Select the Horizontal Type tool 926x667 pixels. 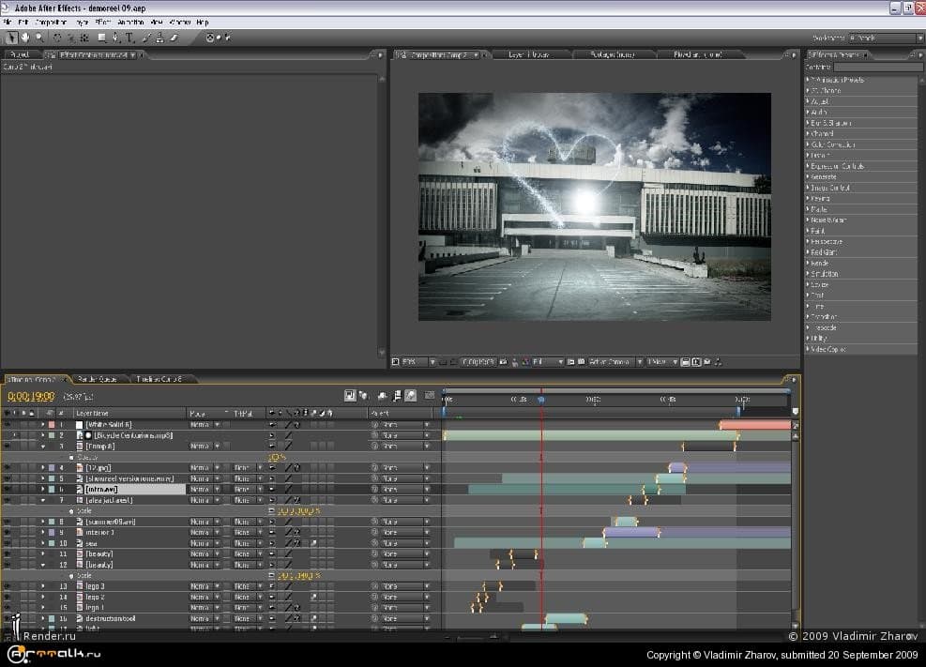129,38
